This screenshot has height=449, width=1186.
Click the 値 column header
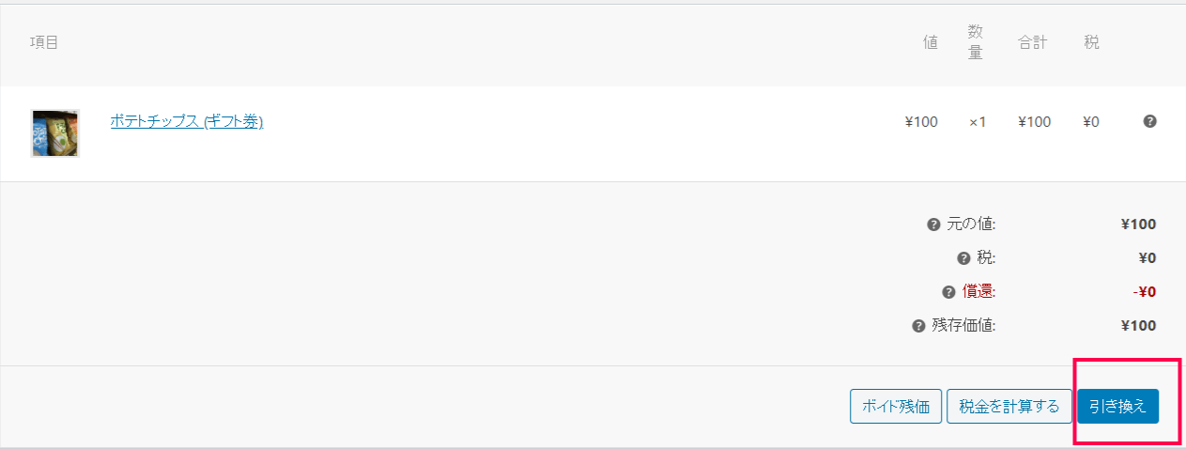tap(931, 43)
